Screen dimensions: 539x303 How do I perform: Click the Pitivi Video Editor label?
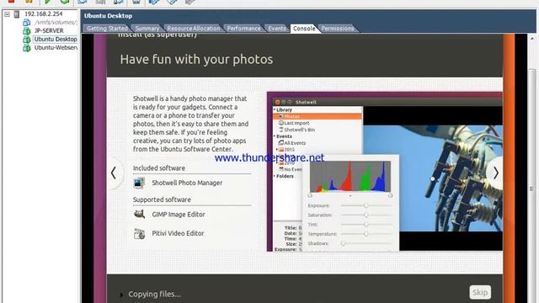(178, 233)
